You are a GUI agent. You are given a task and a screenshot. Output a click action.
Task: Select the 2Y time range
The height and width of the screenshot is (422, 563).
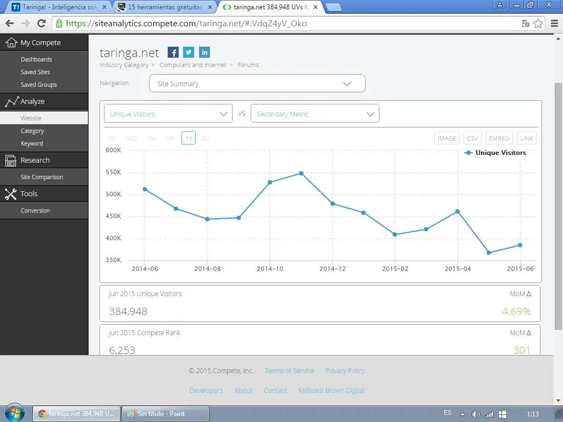coord(206,138)
